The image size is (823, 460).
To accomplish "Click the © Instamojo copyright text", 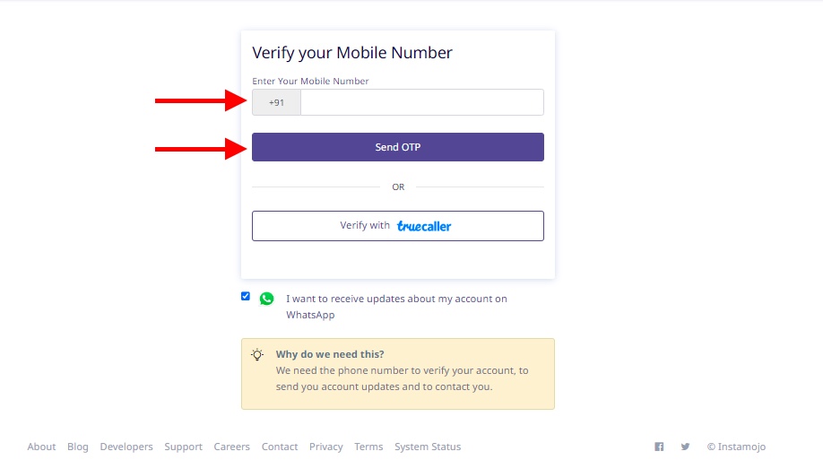I will pos(736,447).
